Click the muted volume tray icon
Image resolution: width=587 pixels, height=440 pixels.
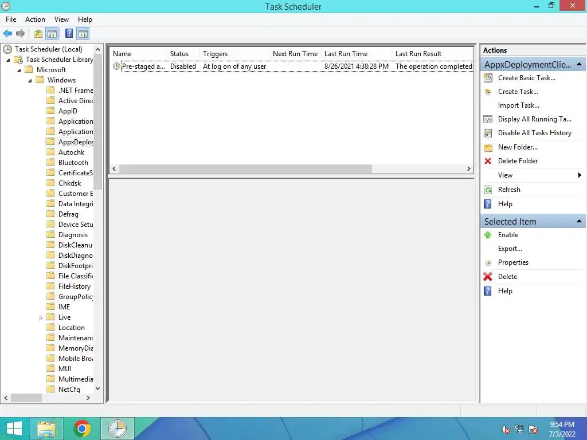505,430
